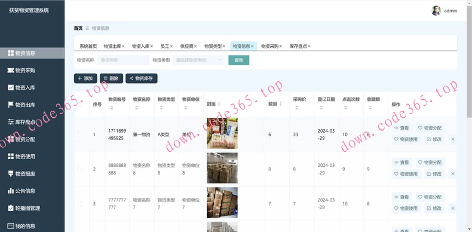Check the row 1 第一物资 checkbox

pyautogui.click(x=79, y=135)
